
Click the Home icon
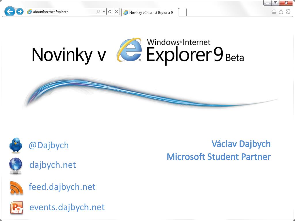(274, 12)
